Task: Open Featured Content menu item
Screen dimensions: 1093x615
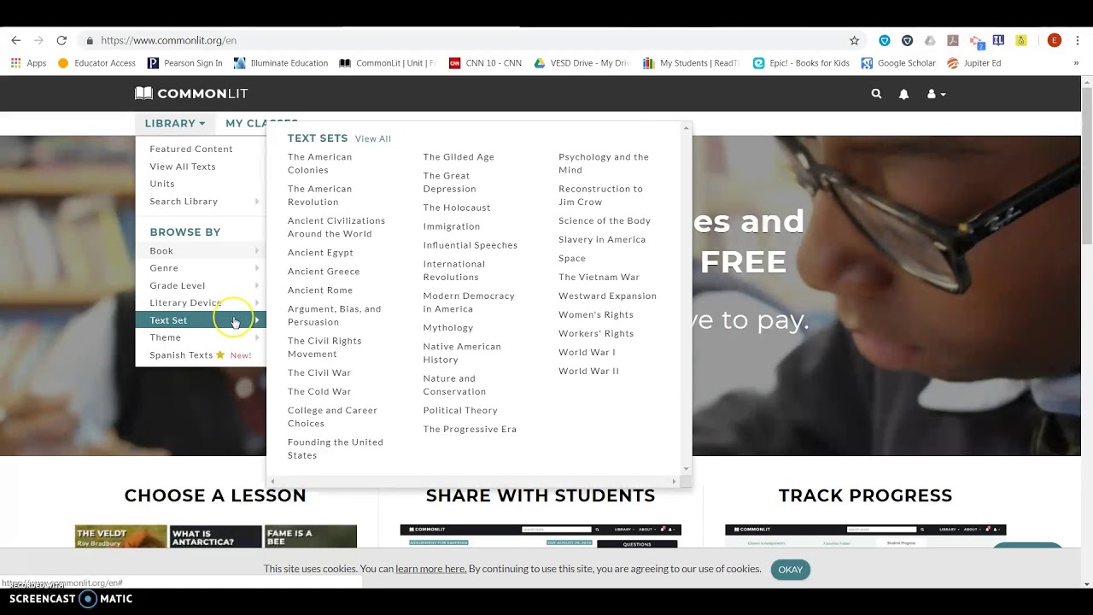Action: (191, 149)
